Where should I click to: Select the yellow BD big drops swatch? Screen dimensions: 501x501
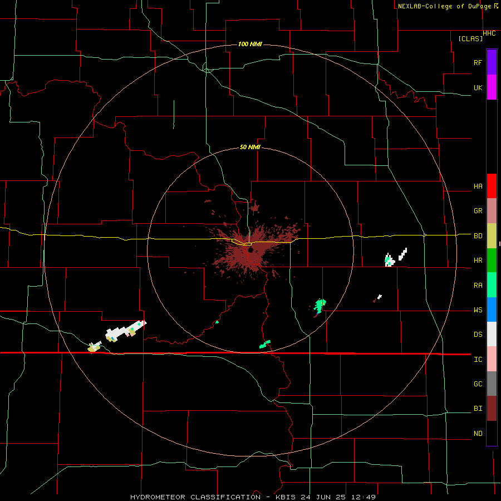click(492, 236)
